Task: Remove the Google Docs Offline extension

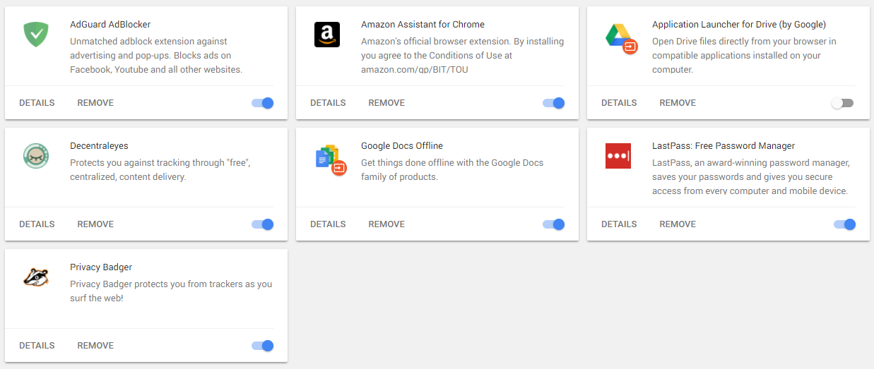Action: click(x=386, y=224)
